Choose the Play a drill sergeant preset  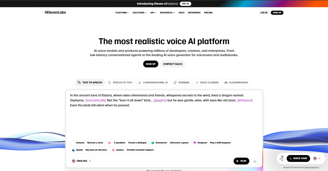click(212, 143)
